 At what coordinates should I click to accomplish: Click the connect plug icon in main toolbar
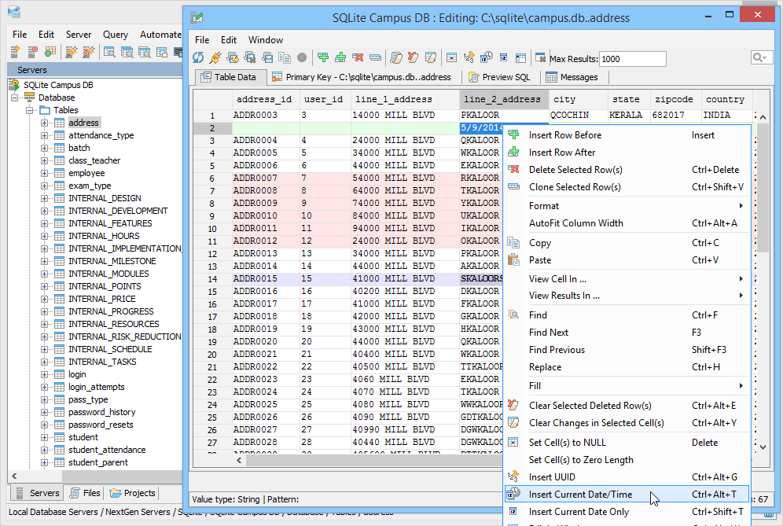click(72, 51)
